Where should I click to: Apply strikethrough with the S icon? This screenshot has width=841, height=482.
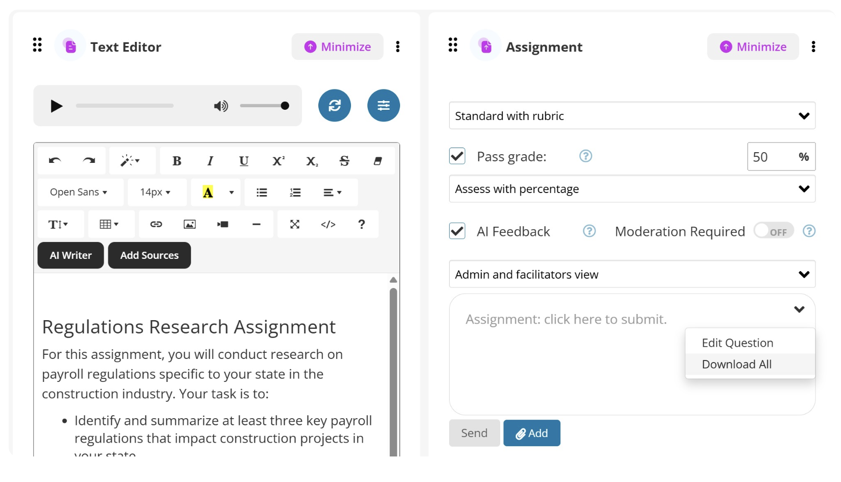tap(344, 161)
